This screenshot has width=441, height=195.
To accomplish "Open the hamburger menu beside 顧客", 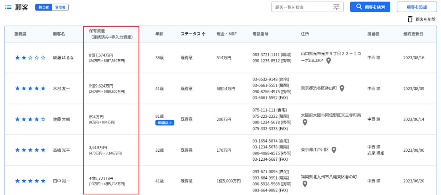I will [8, 7].
